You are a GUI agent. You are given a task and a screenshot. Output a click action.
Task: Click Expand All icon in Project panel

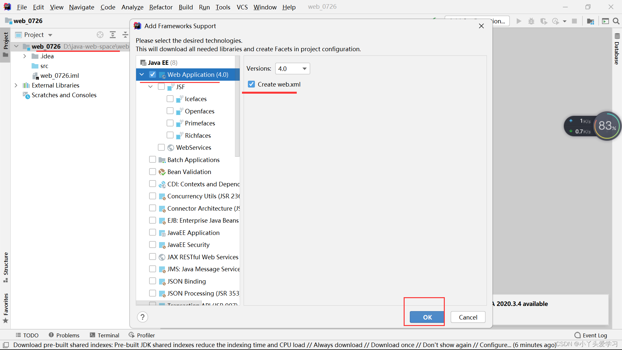click(112, 35)
